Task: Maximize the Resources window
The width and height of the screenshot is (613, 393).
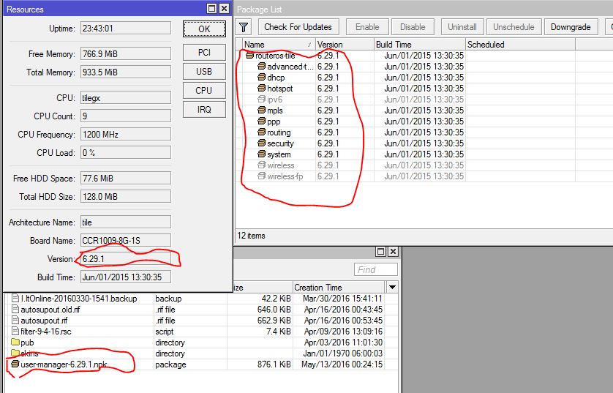Action: (x=211, y=8)
